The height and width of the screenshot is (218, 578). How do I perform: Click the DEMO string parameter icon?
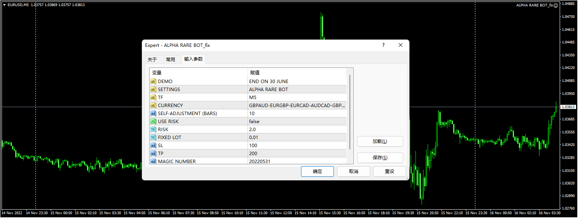pos(153,82)
